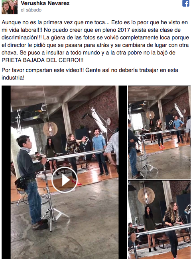This screenshot has width=193, height=259.
Task: Click the right black bar of the video
Action: click(123, 172)
